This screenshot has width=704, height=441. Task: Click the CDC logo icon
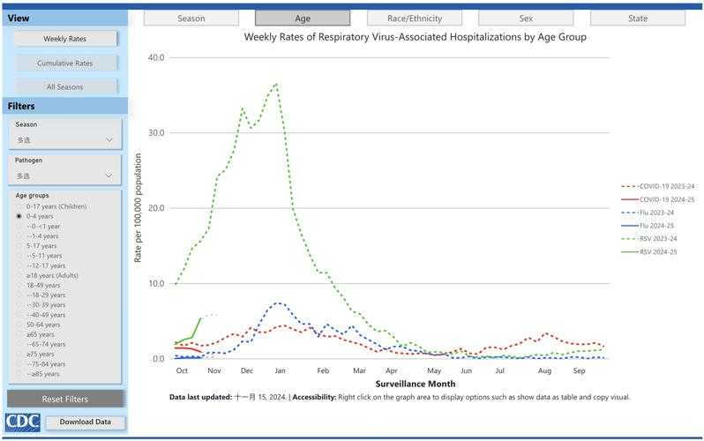[x=23, y=422]
